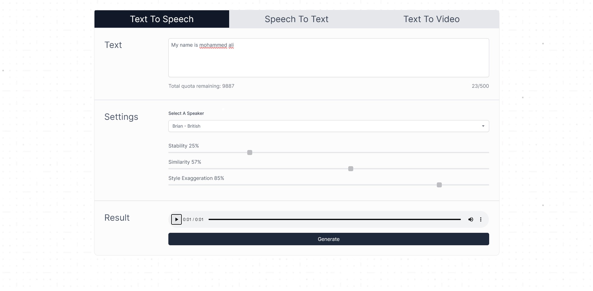Image resolution: width=593 pixels, height=291 pixels.
Task: Switch to Speech To Text tab
Action: (296, 19)
